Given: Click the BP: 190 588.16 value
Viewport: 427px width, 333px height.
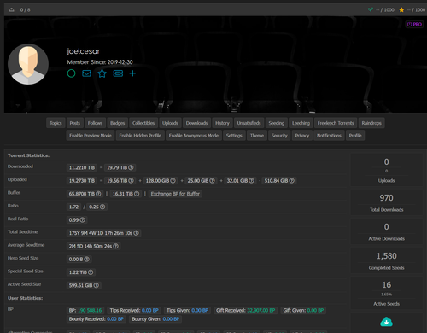Looking at the screenshot, I should coord(85,310).
